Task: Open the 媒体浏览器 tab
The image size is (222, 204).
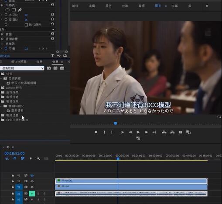Action: click(x=19, y=62)
